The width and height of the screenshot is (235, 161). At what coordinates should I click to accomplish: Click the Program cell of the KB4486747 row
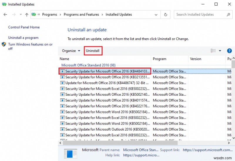coord(169,83)
